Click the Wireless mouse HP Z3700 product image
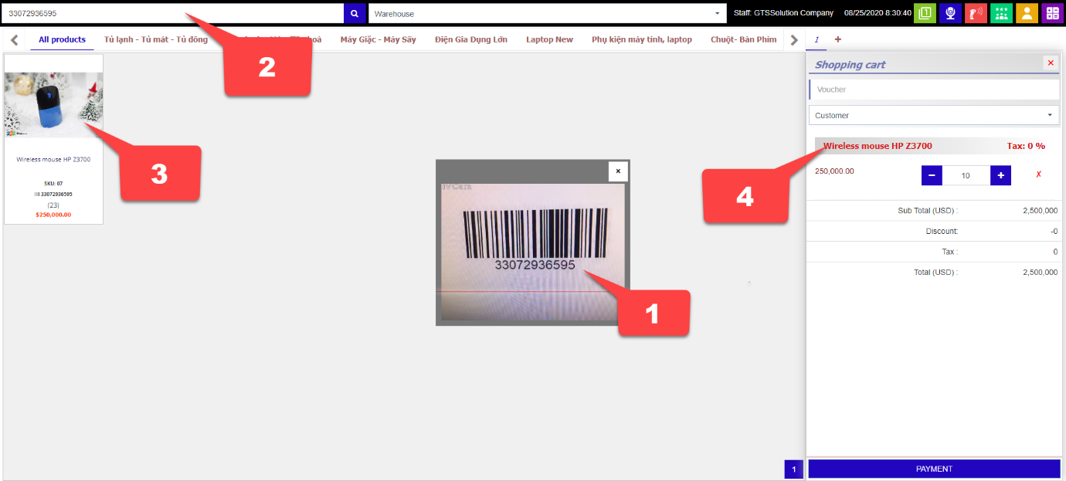Viewport: 1066px width, 481px height. tap(54, 104)
